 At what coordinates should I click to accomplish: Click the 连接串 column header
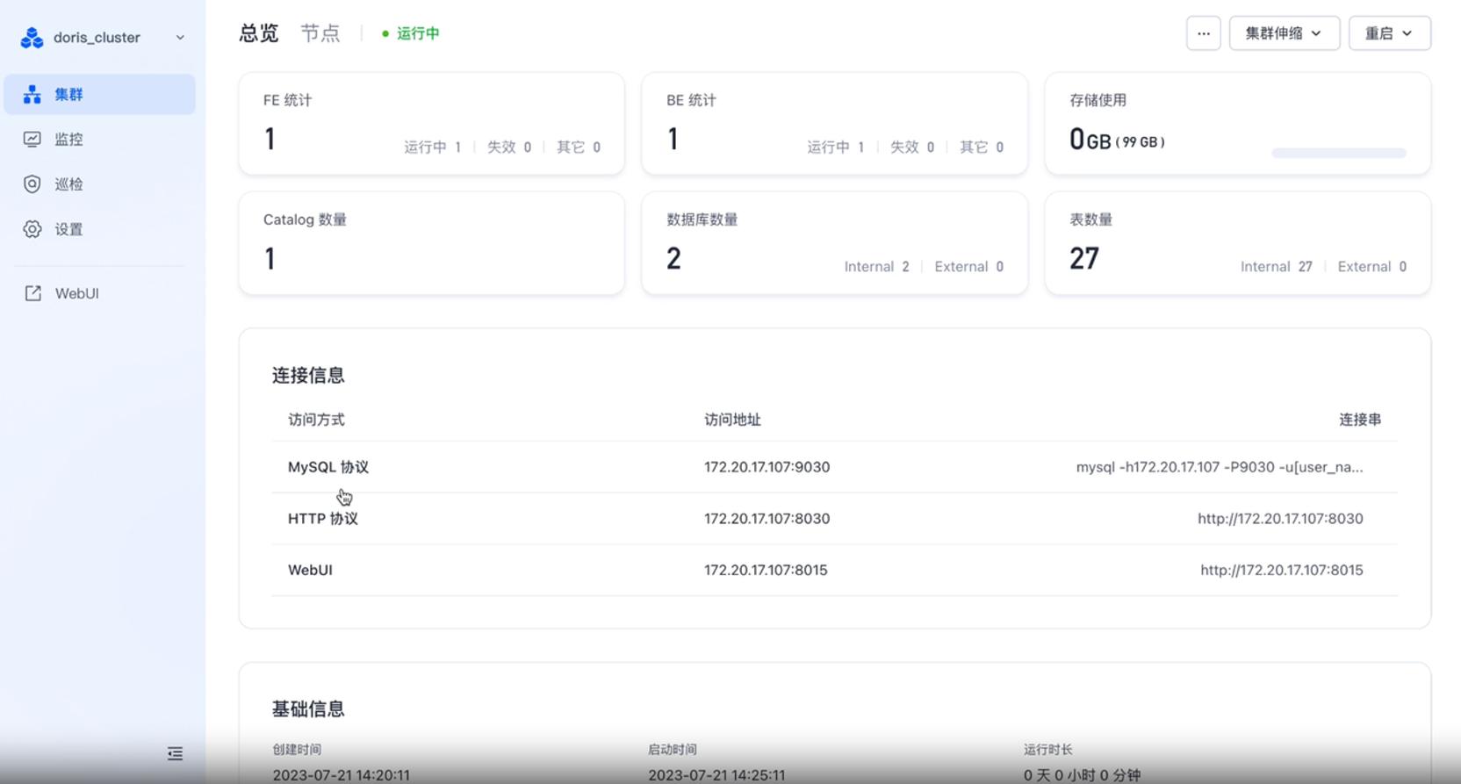coord(1359,420)
